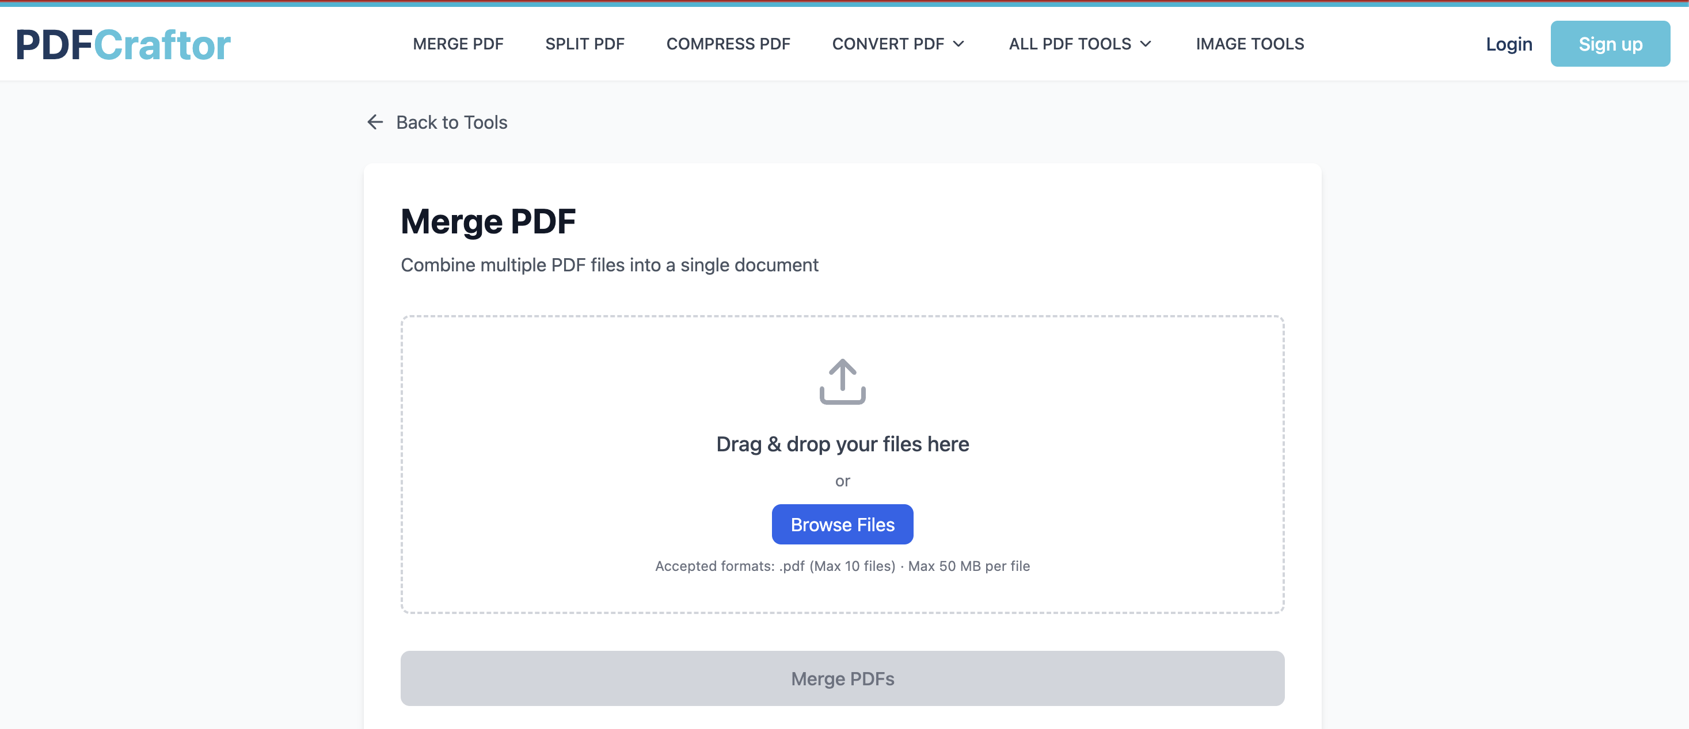
Task: Click the accepted formats help text
Action: tap(843, 566)
